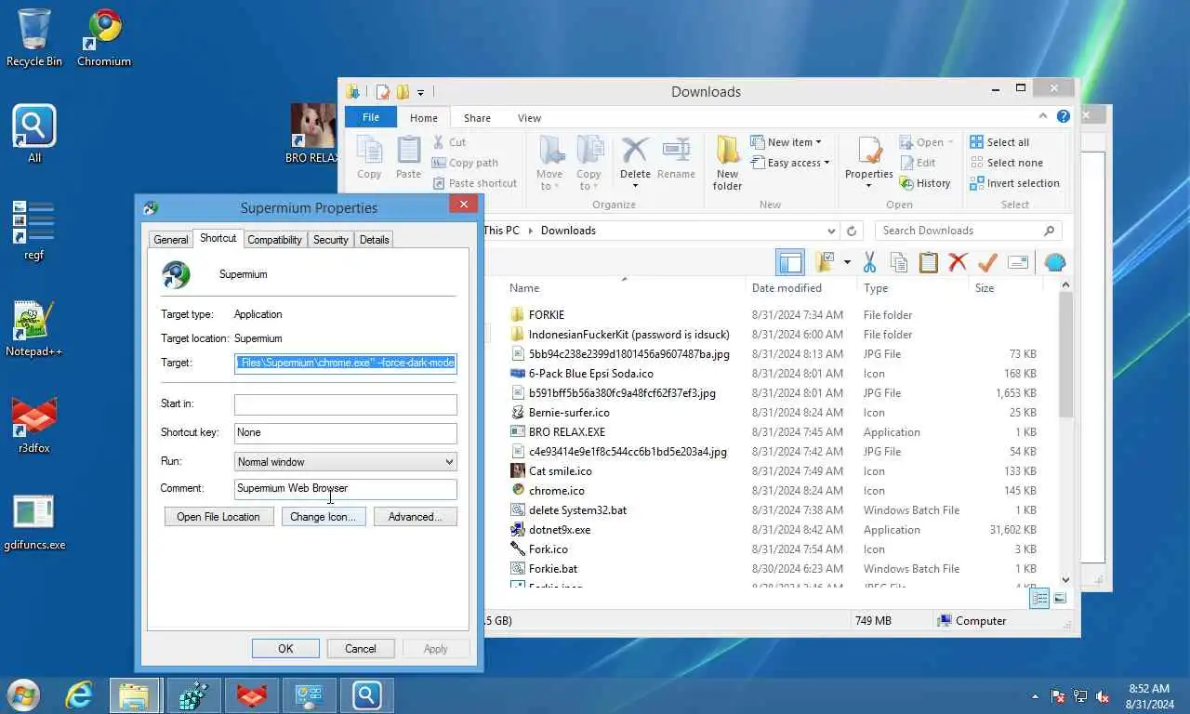This screenshot has height=714, width=1190.
Task: Click OK in Supermium Properties
Action: coord(285,649)
